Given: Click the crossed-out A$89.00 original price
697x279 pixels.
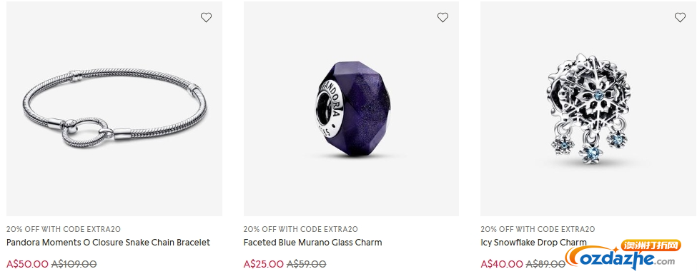Looking at the screenshot, I should (546, 264).
